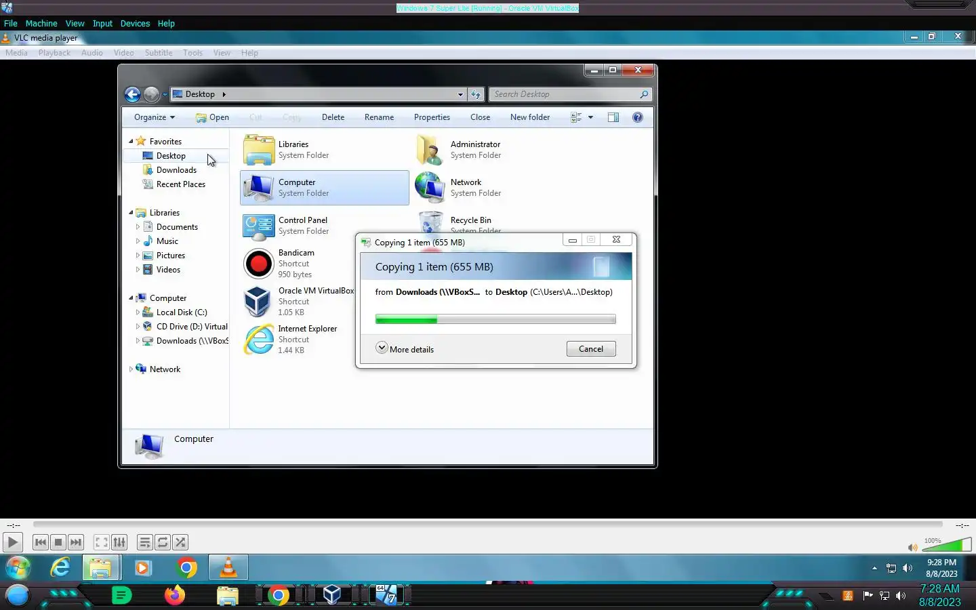
Task: Open address bar previous locations dropdown
Action: coord(460,94)
